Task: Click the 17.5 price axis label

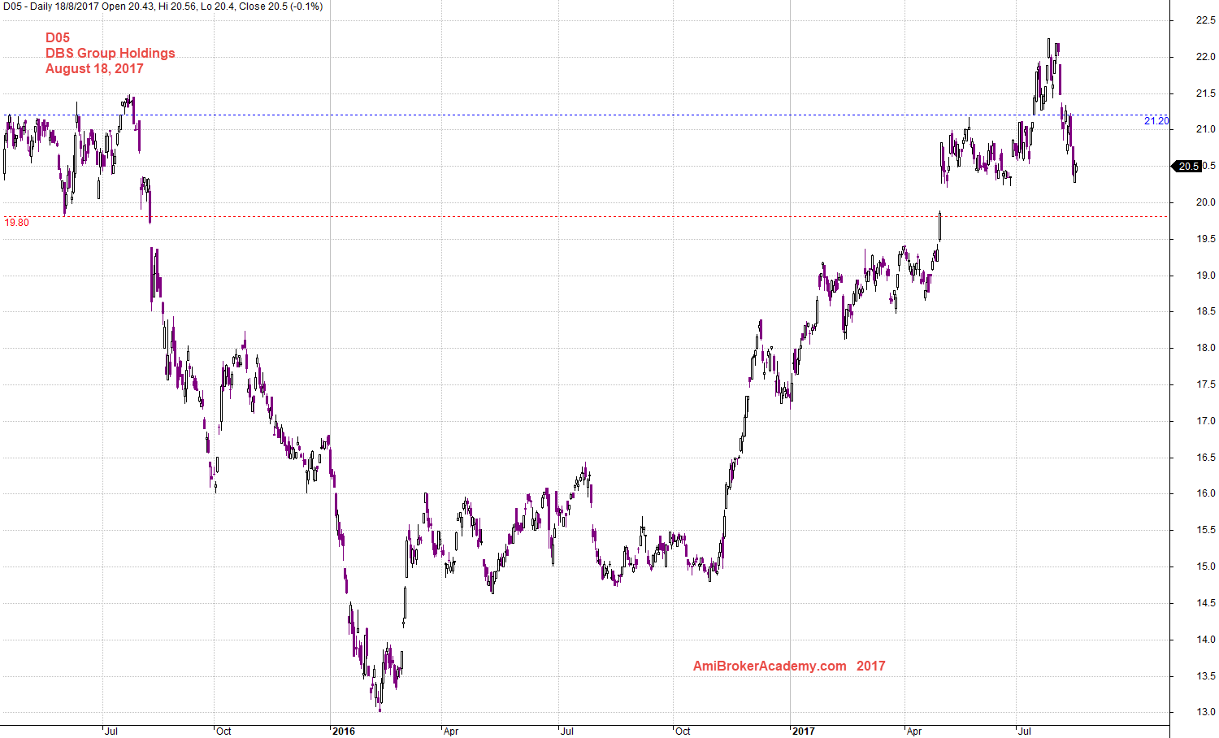Action: click(1206, 384)
